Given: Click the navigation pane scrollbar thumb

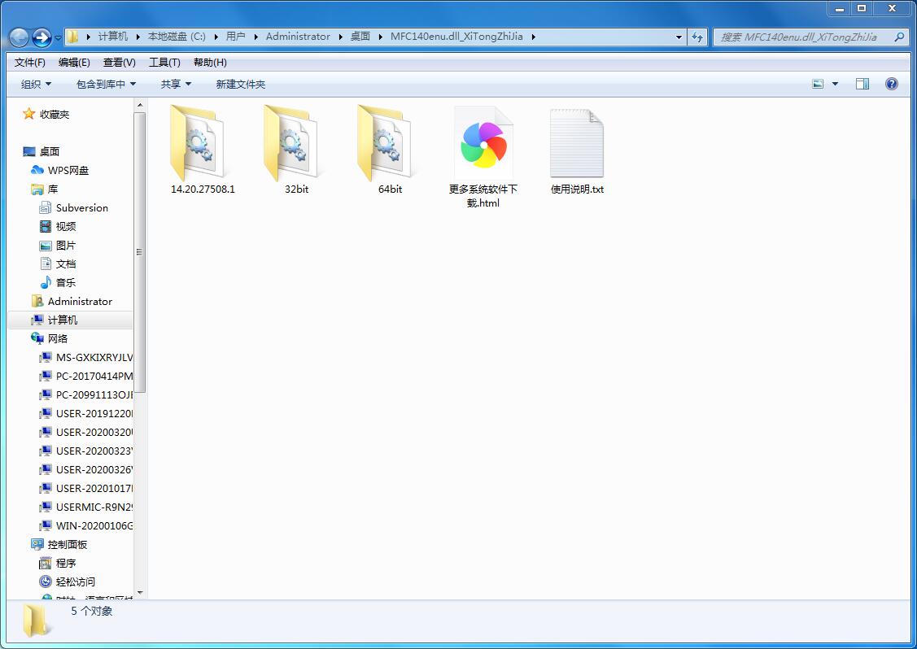Looking at the screenshot, I should (139, 253).
